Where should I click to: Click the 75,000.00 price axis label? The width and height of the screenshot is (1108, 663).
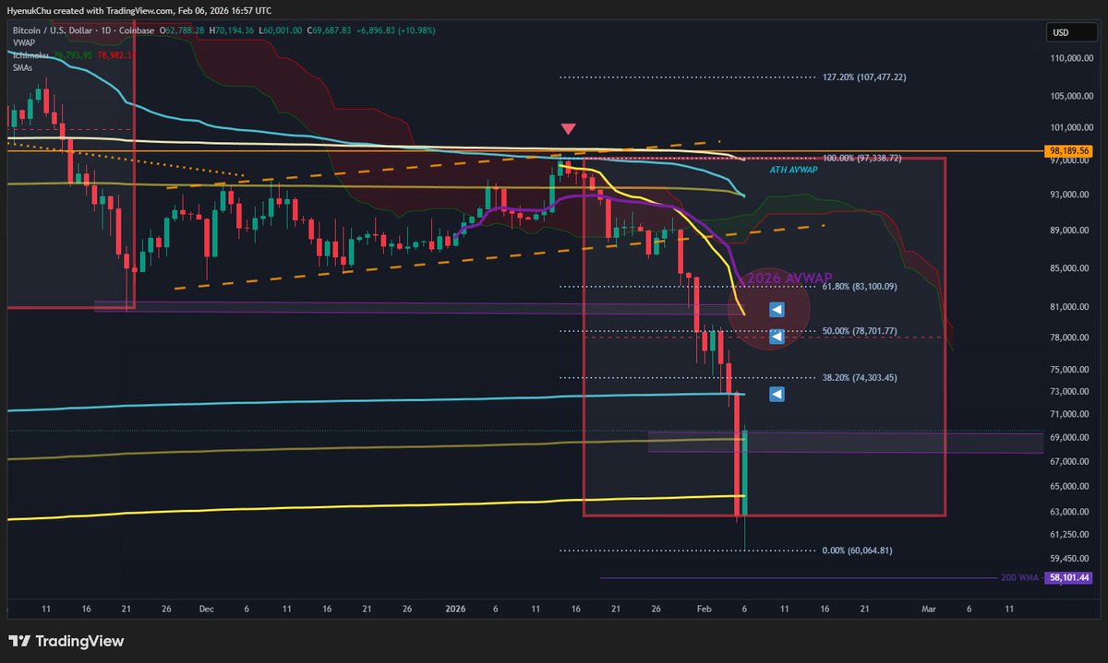point(1067,370)
